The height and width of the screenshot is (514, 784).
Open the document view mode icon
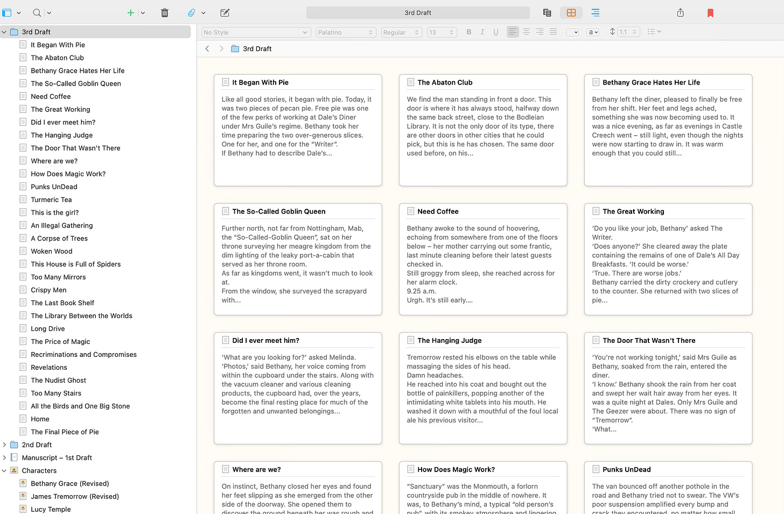pyautogui.click(x=547, y=12)
